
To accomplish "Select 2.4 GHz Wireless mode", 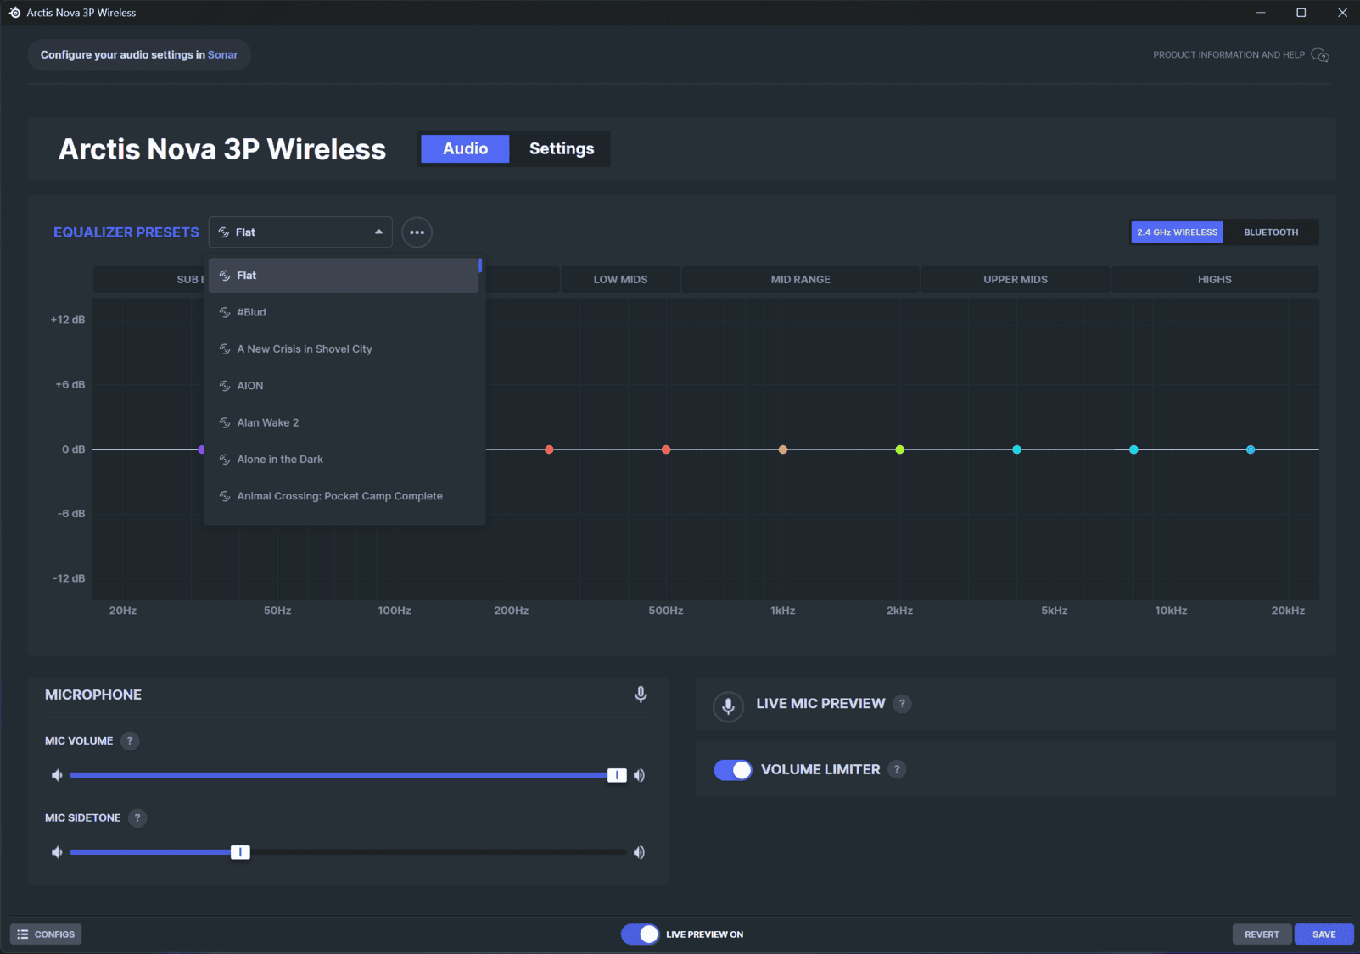I will pos(1177,232).
